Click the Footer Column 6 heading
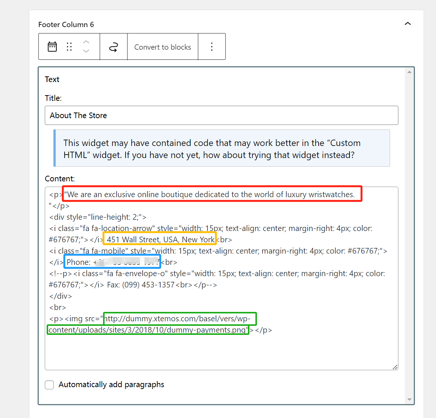 [x=66, y=24]
